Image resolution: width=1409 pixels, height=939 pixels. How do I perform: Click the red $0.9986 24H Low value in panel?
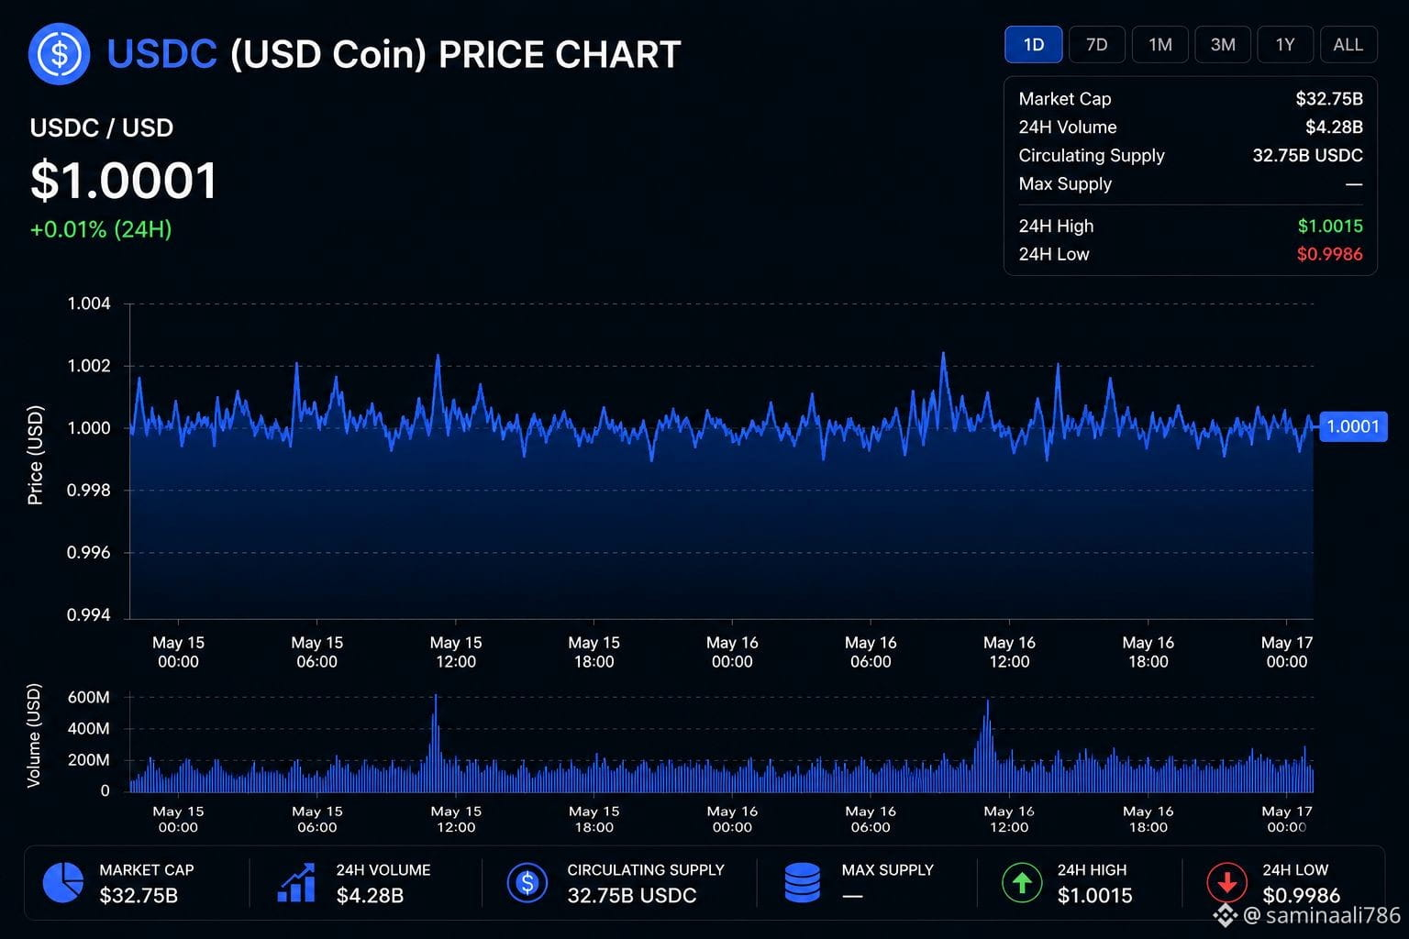pos(1330,255)
